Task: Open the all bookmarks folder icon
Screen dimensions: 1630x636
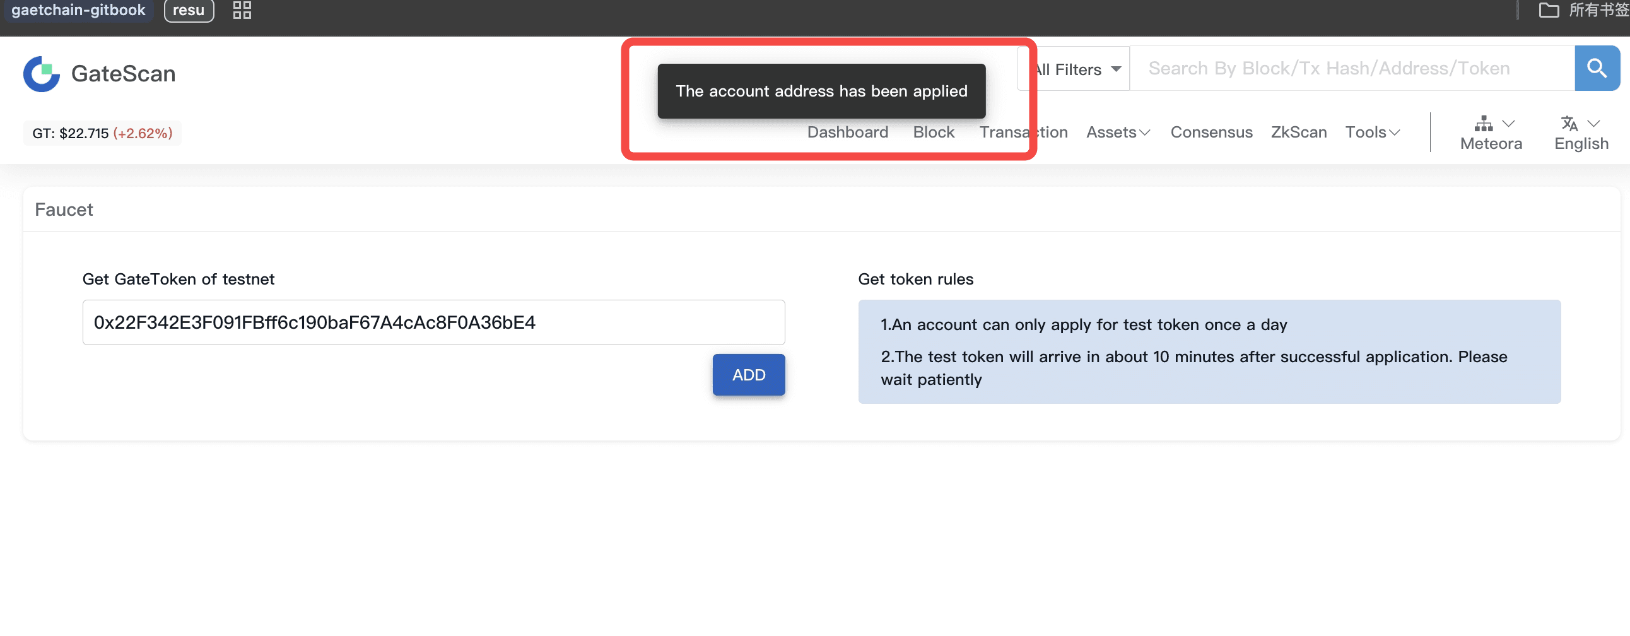Action: click(x=1548, y=10)
